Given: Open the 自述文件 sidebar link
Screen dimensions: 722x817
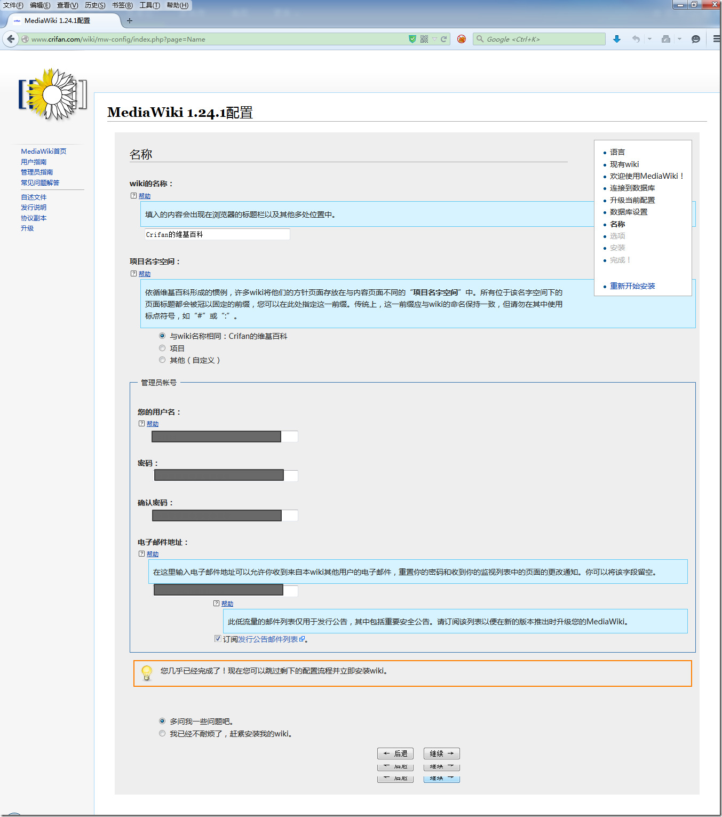Looking at the screenshot, I should (x=34, y=197).
